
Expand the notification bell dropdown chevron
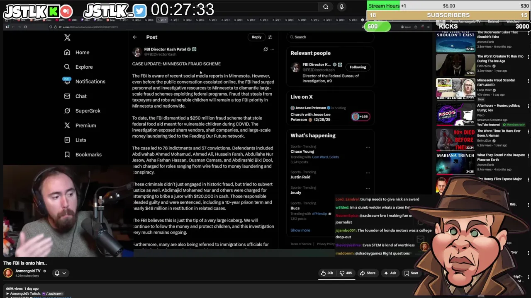[64, 273]
